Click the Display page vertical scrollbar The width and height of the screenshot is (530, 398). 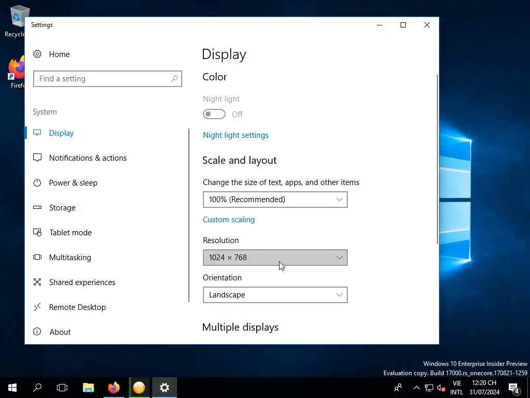tap(437, 159)
